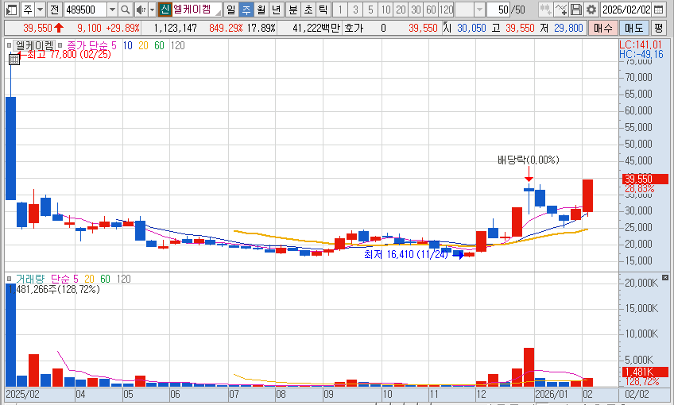The width and height of the screenshot is (674, 405).
Task: Switch to daily 일 chart period
Action: [x=230, y=9]
